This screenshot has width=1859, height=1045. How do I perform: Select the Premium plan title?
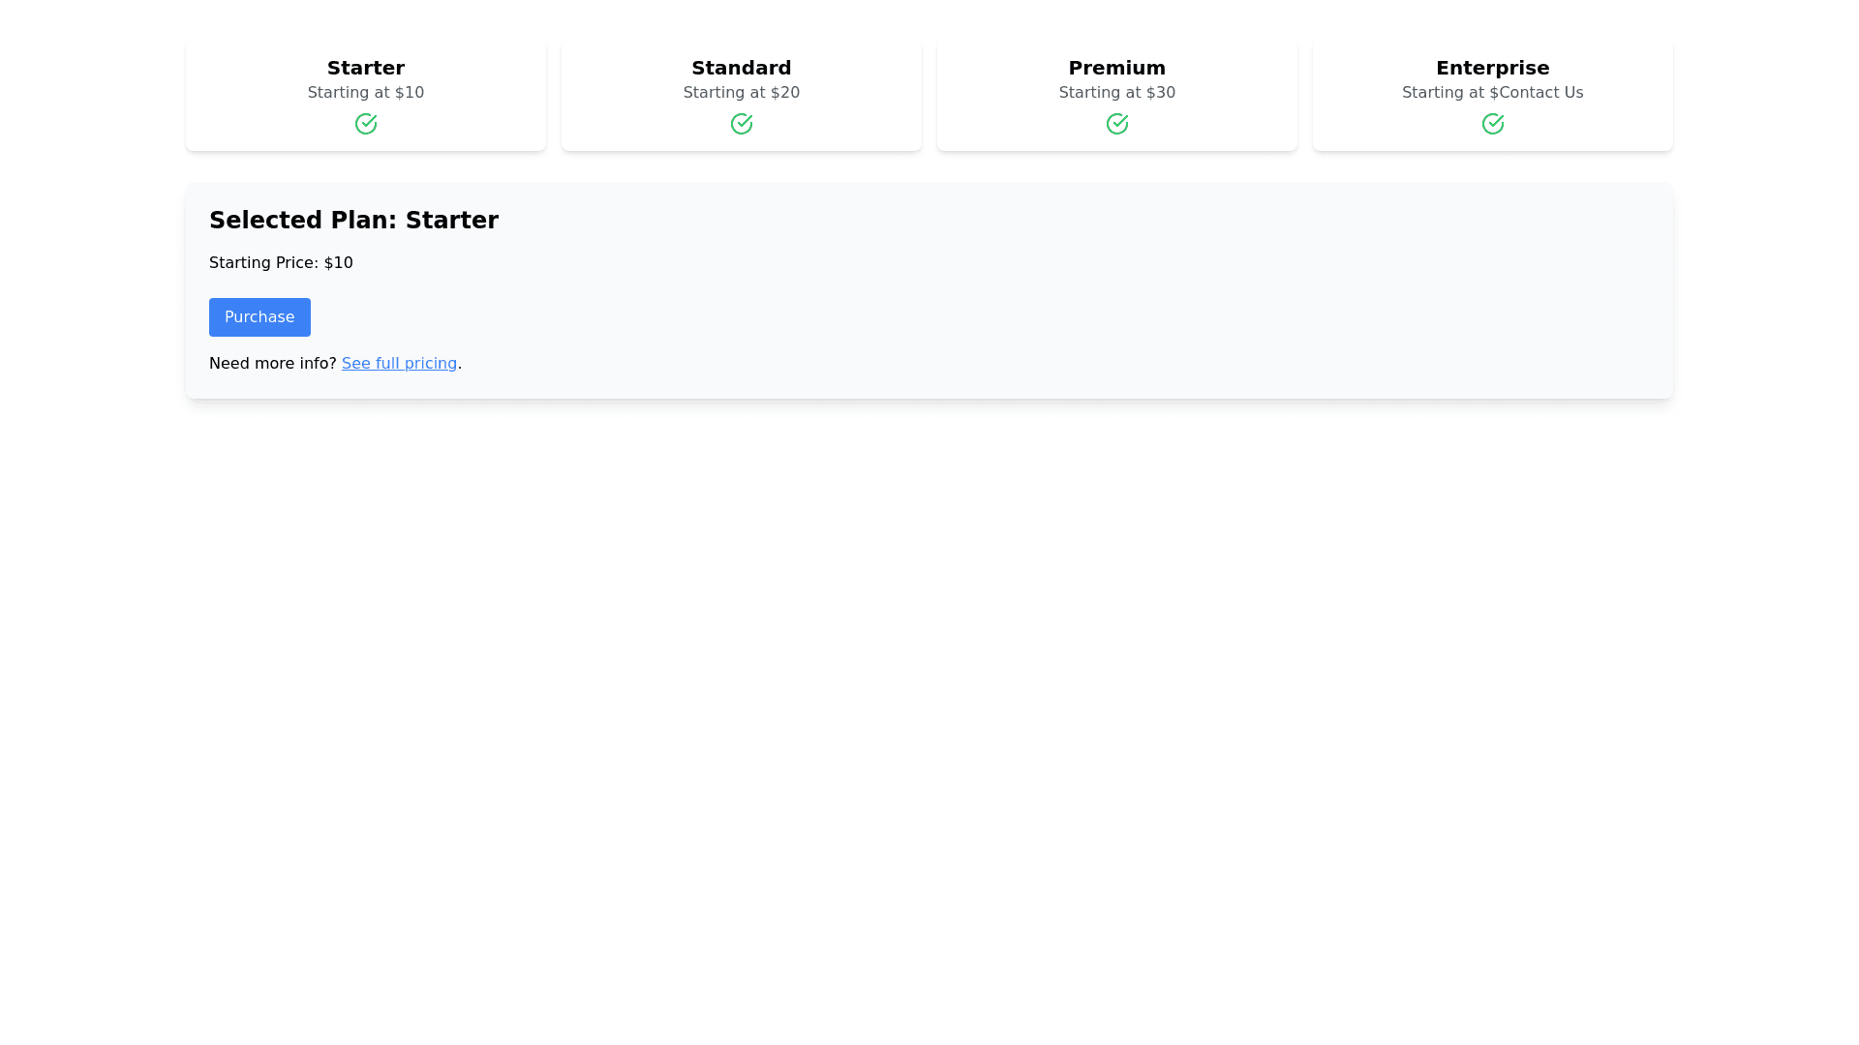pos(1116,68)
